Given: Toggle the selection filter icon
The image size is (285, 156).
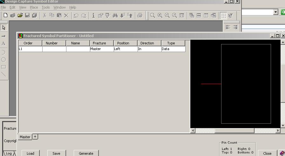Looking at the screenshot, I should pos(231,16).
